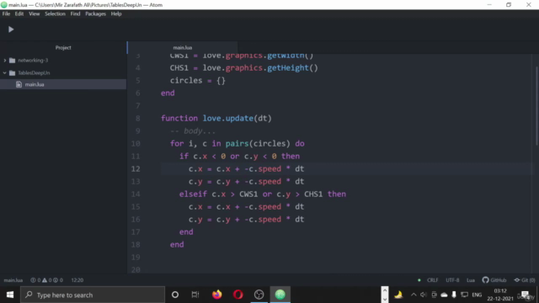Launch Opera from the taskbar

pos(237,295)
